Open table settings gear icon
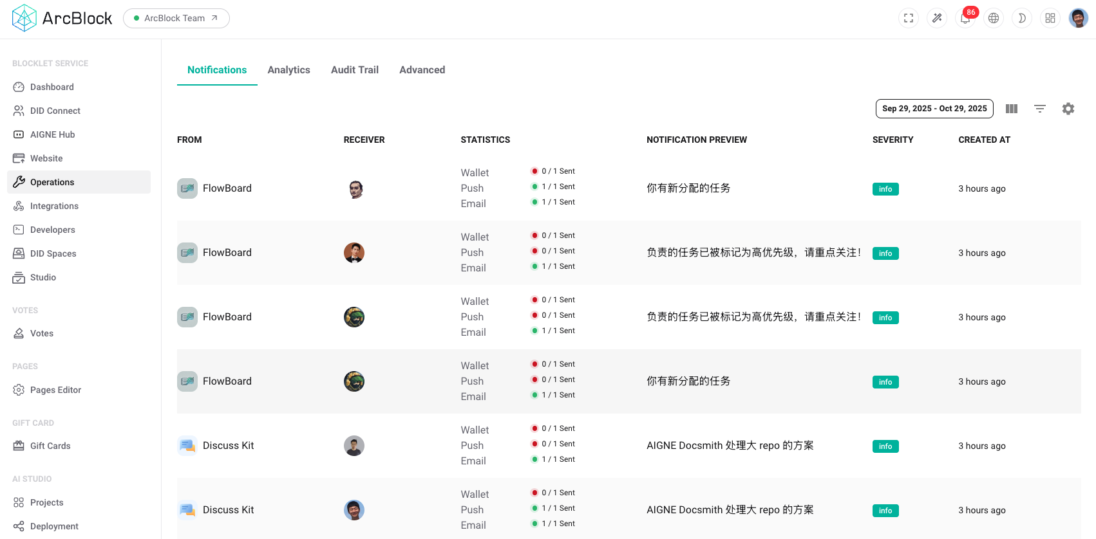This screenshot has width=1096, height=539. pyautogui.click(x=1068, y=109)
